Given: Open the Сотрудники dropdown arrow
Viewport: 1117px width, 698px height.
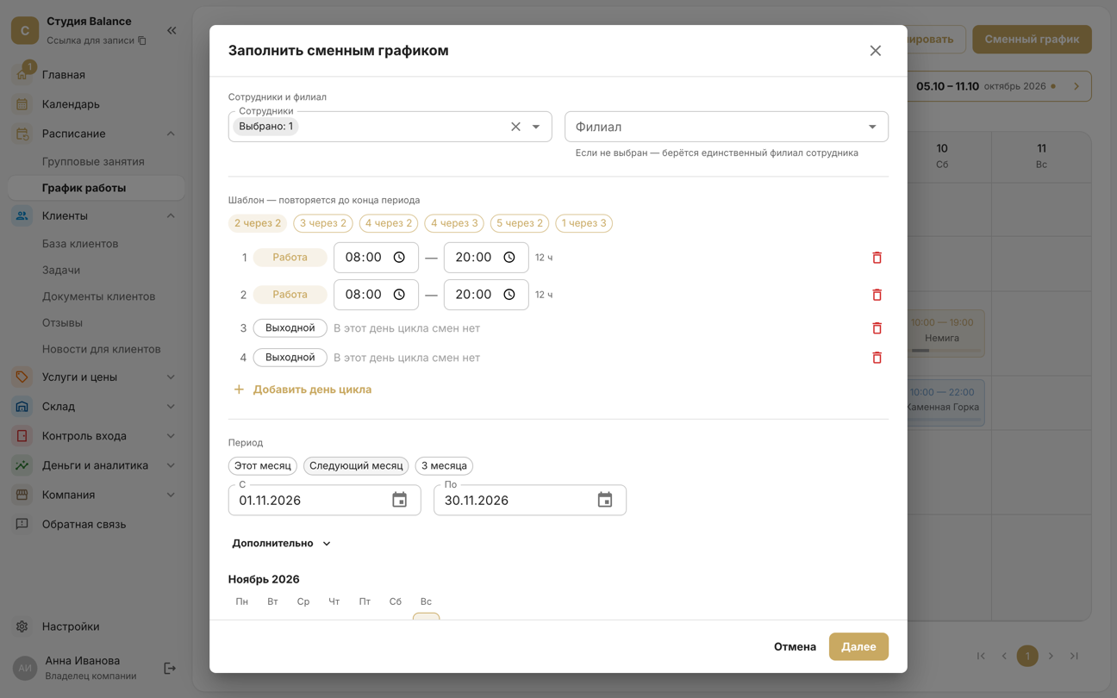Looking at the screenshot, I should tap(536, 127).
